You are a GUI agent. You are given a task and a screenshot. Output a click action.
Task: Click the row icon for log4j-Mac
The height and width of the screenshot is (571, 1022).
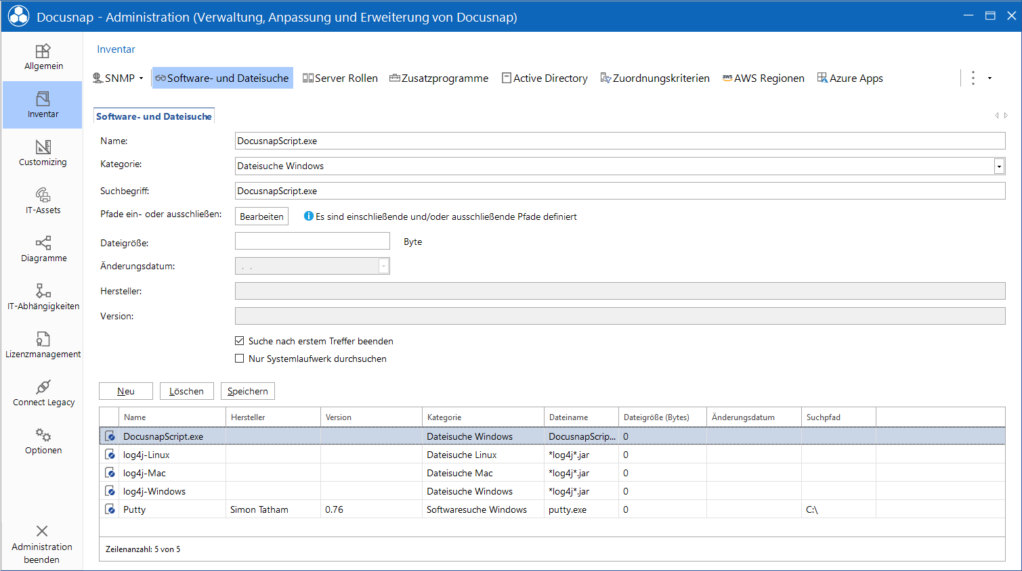110,473
